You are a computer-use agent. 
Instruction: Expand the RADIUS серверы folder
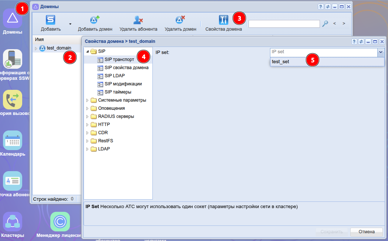[x=87, y=117]
